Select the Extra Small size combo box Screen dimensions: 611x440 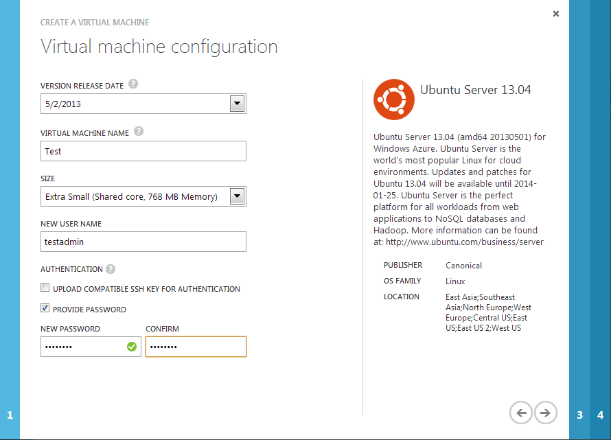tap(134, 197)
